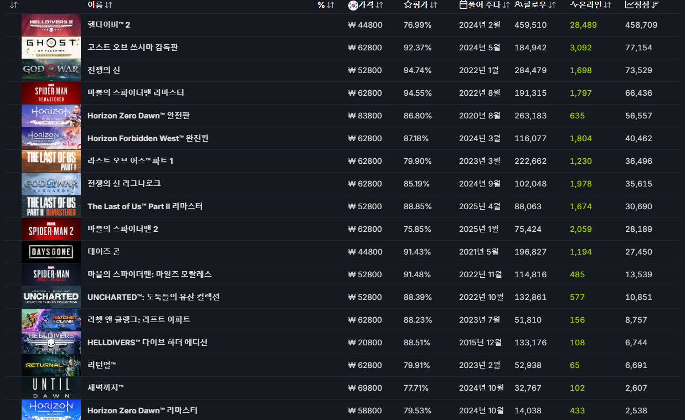Click the star rating column icon
This screenshot has width=685, height=420.
[408, 5]
